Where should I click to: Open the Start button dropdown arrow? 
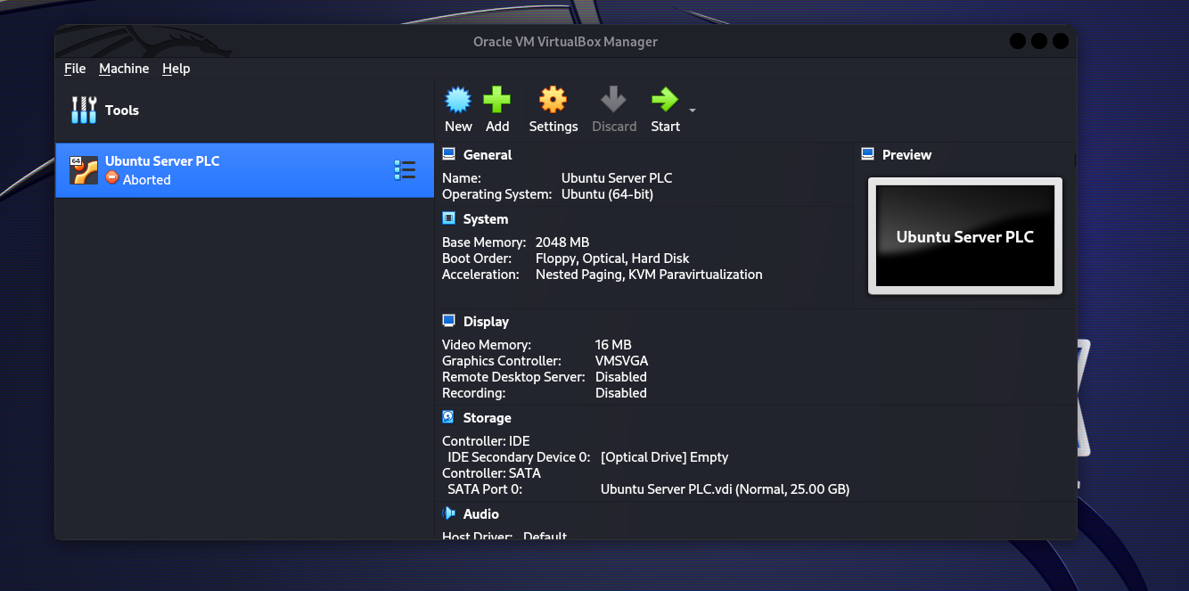pyautogui.click(x=693, y=111)
